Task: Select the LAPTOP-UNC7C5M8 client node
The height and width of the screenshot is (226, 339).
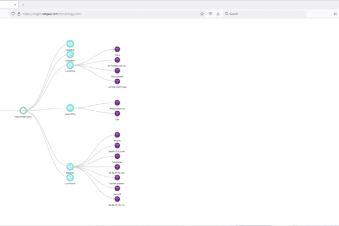Action: [117, 81]
